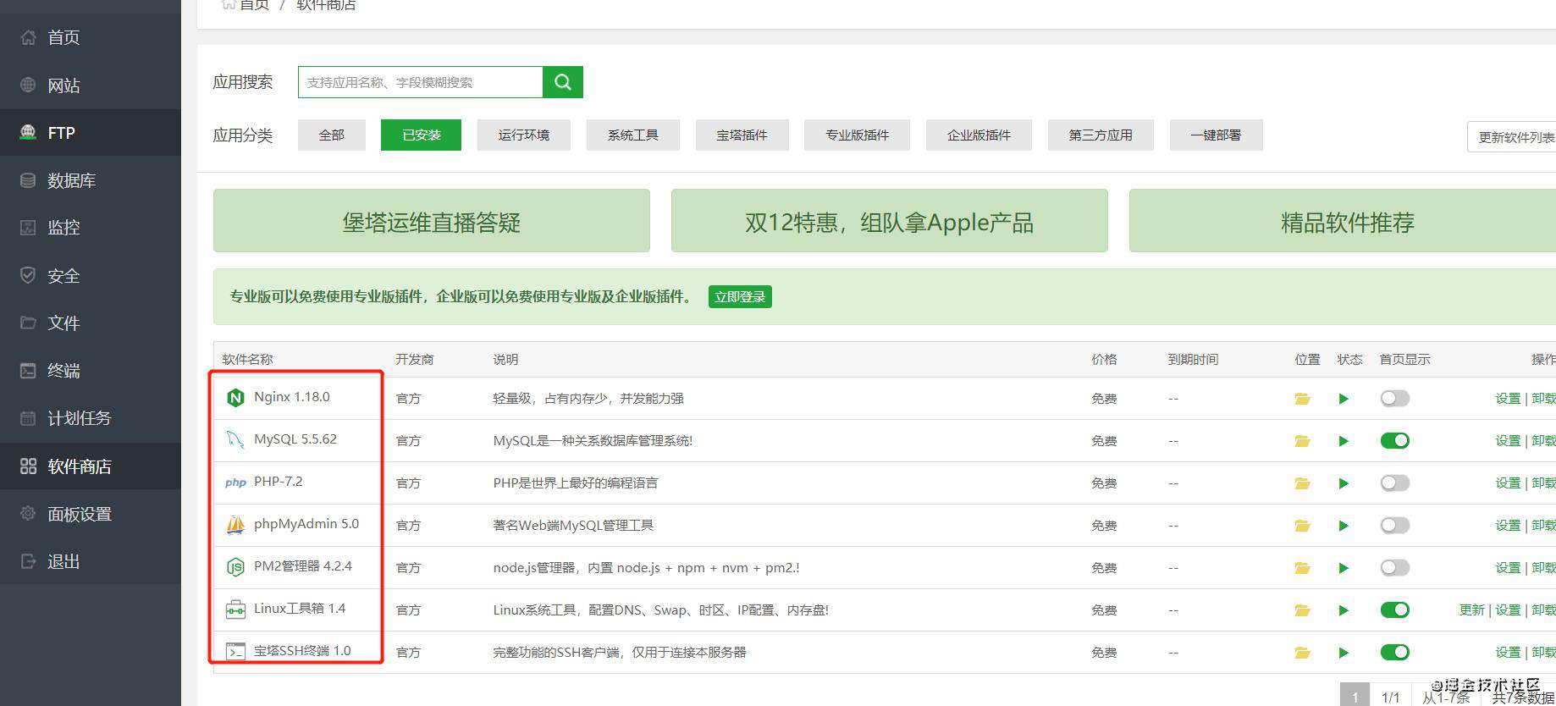
Task: Click the MySQL dolphin icon
Action: pyautogui.click(x=235, y=440)
